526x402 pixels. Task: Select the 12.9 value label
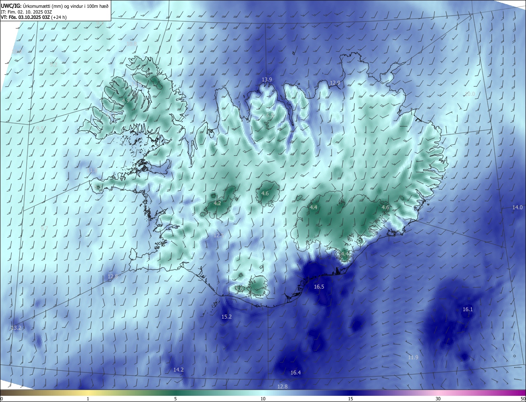coord(335,83)
